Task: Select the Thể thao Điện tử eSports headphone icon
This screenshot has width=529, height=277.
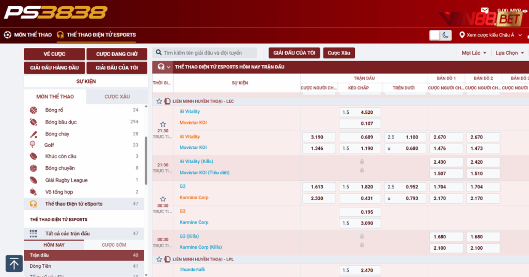Action: [34, 204]
